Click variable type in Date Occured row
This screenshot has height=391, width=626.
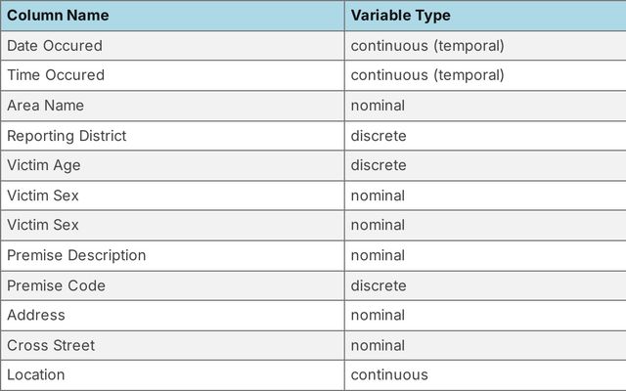click(x=427, y=45)
